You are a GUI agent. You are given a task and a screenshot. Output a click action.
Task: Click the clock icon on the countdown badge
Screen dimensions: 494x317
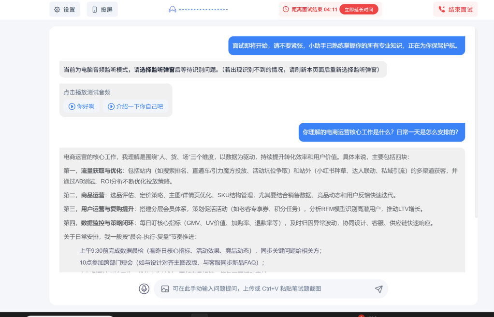coord(285,8)
